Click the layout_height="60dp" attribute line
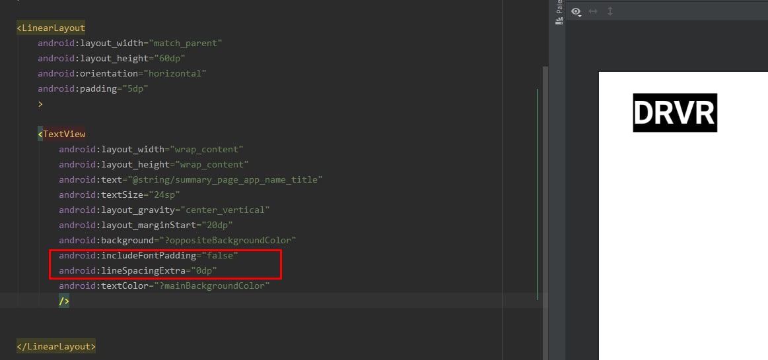This screenshot has height=360, width=768. point(112,58)
